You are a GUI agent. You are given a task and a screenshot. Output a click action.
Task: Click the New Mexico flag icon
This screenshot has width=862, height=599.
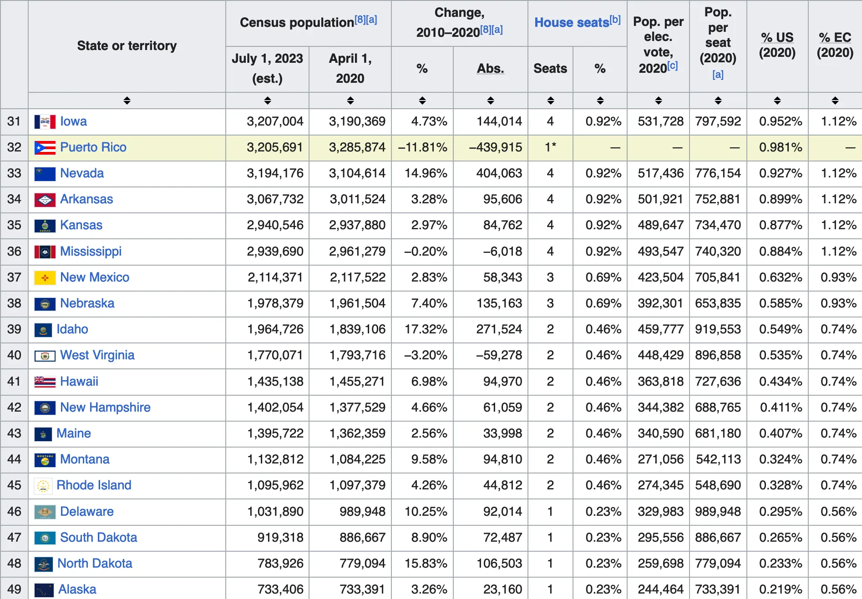click(45, 277)
